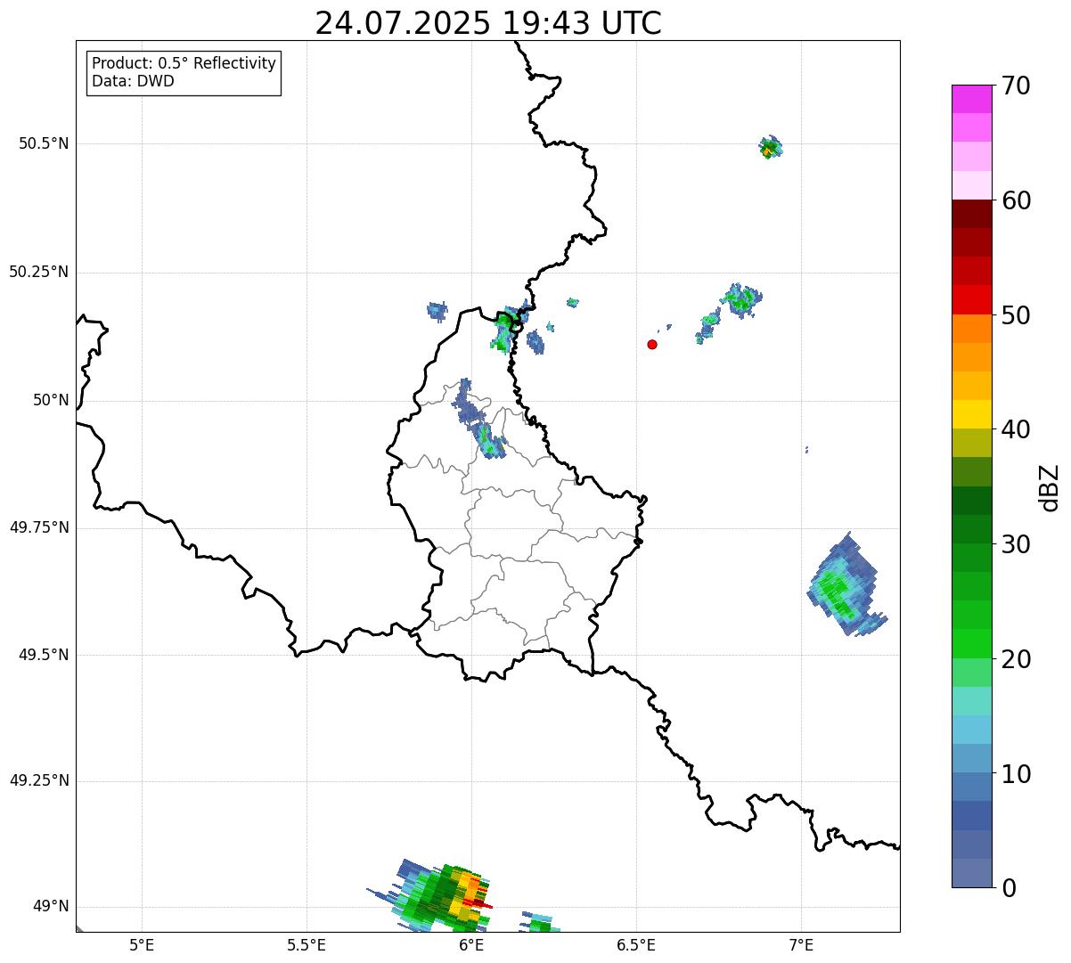Click the 7°E longitude label
This screenshot has height=963, width=1071.
[x=801, y=944]
